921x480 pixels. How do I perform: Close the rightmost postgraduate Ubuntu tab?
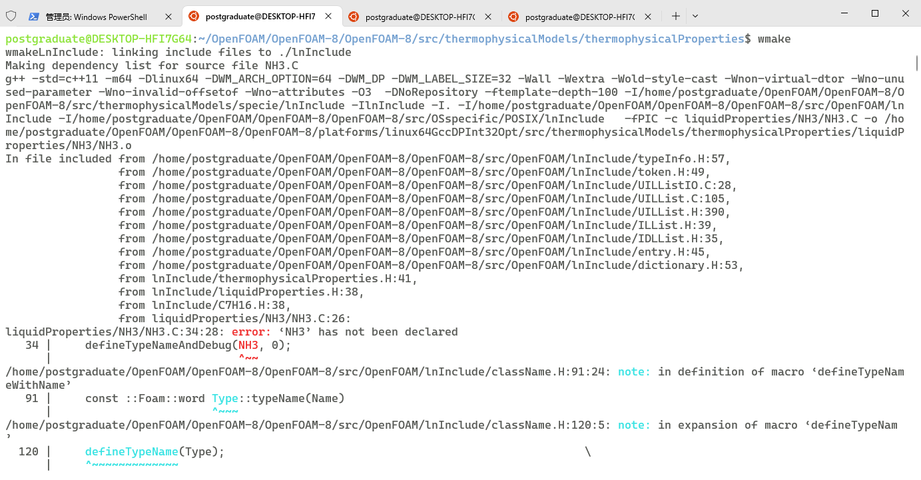[648, 17]
